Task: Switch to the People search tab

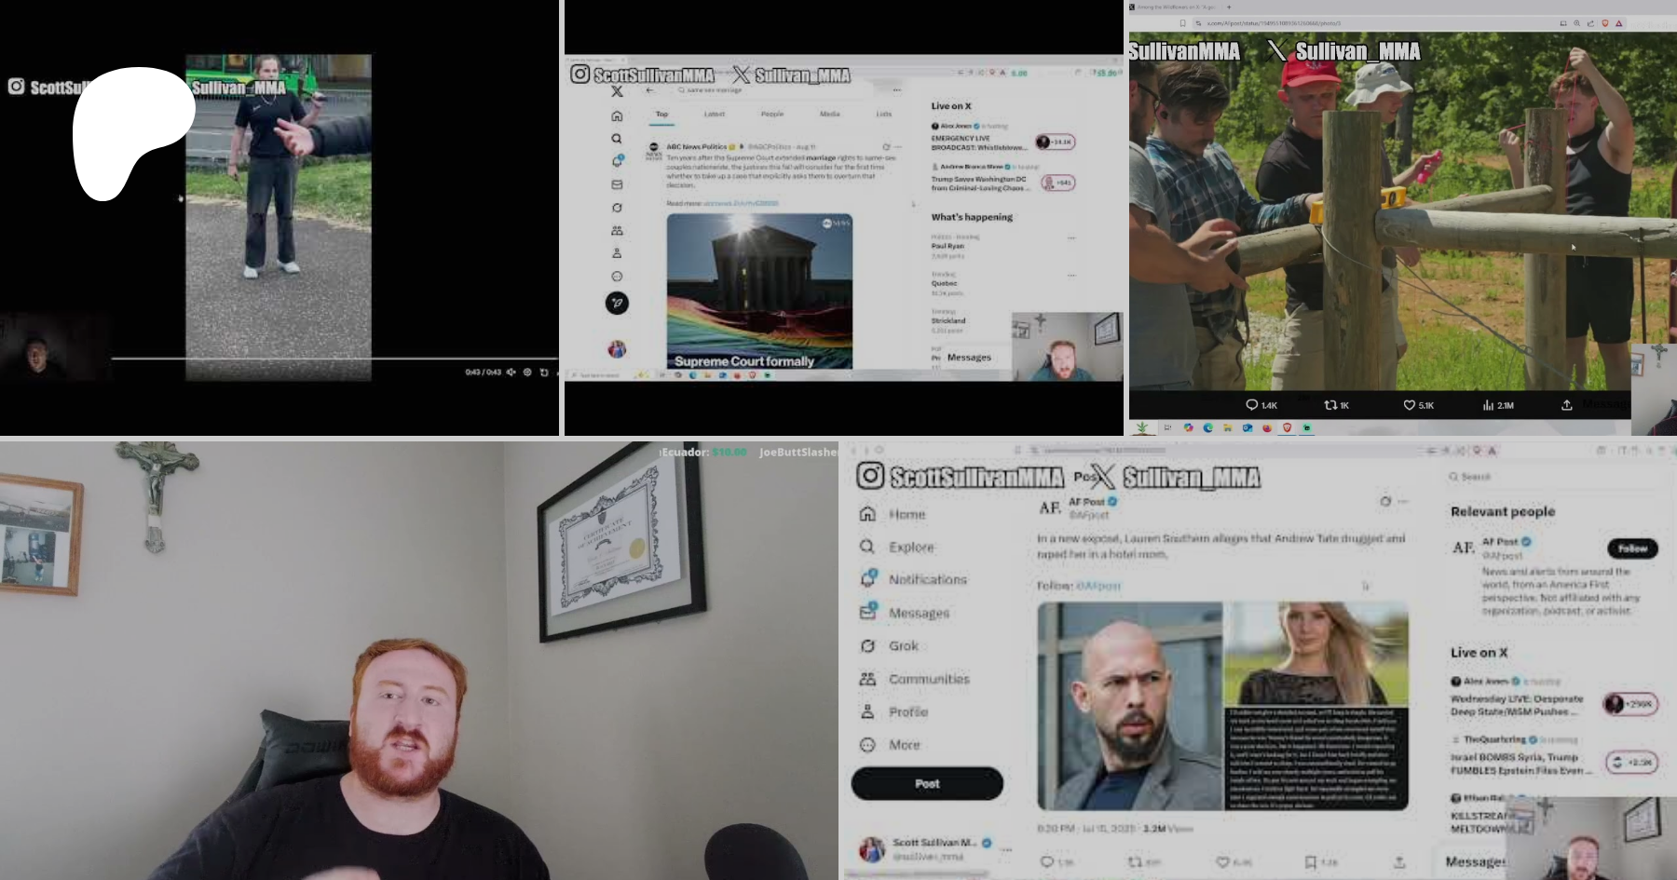Action: 771,114
